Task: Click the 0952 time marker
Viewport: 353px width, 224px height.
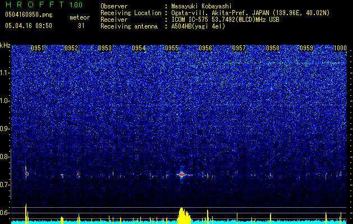Action: (x=71, y=48)
